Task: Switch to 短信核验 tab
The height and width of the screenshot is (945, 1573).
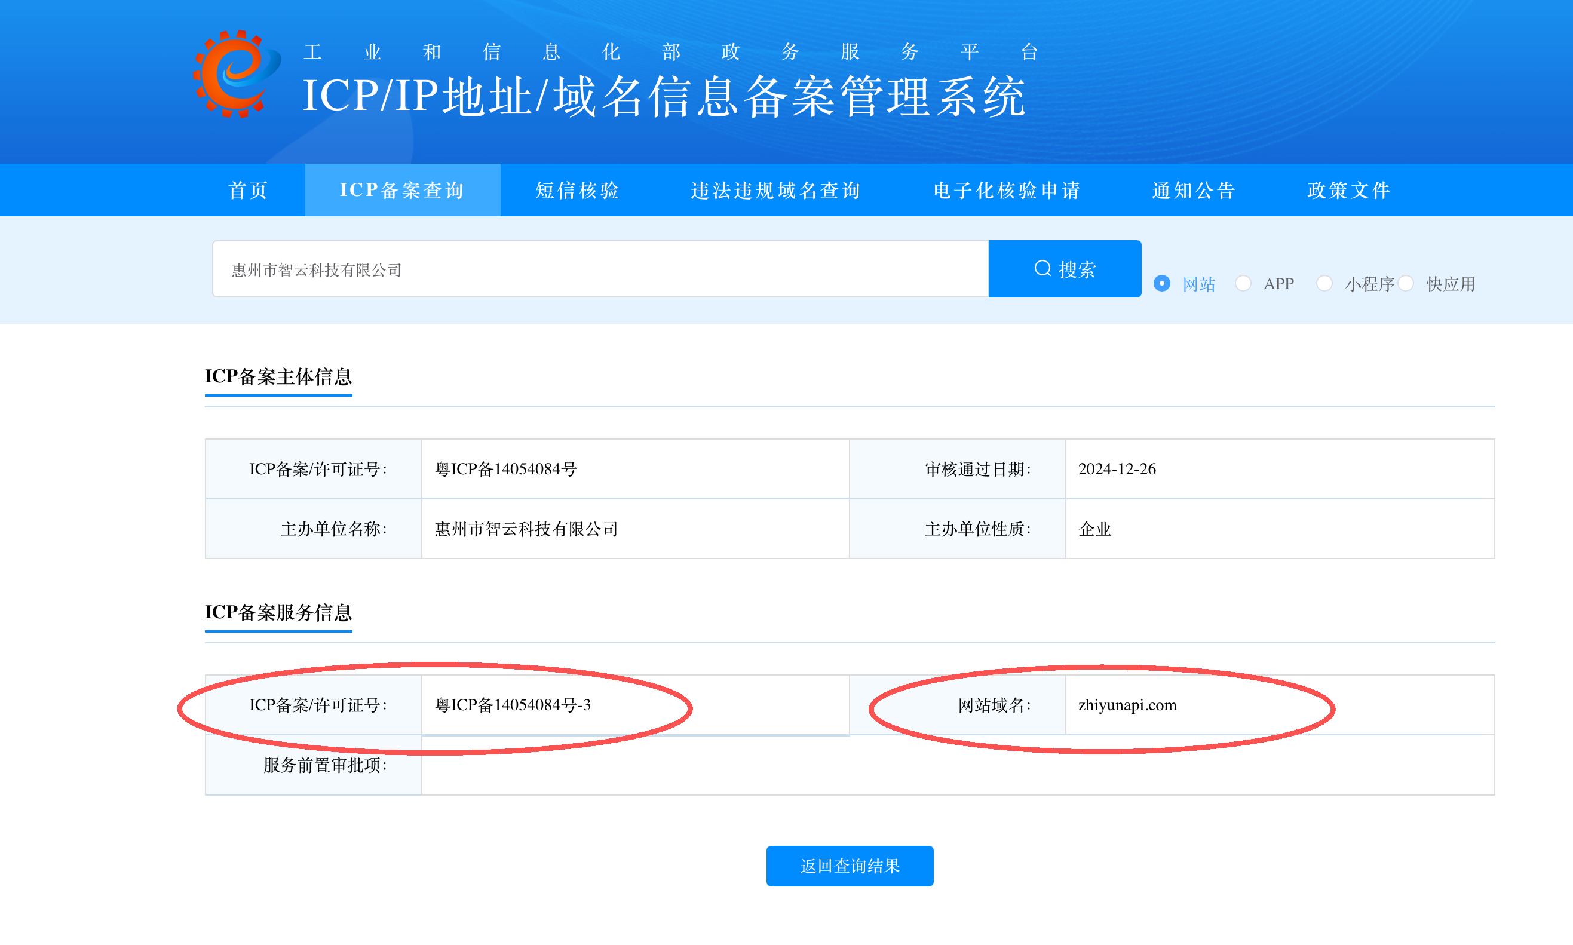Action: (578, 190)
